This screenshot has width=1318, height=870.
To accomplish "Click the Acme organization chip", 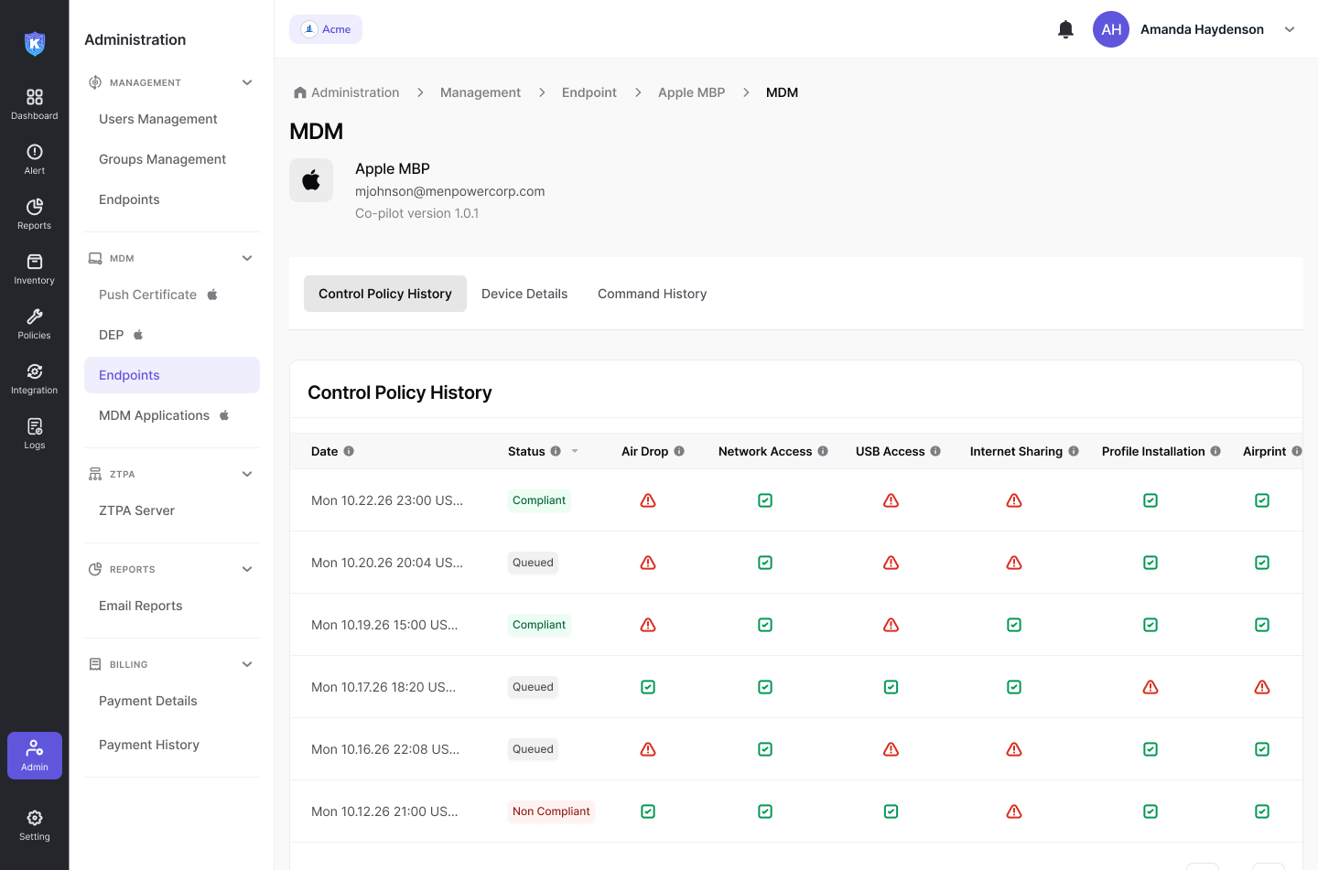I will point(326,29).
